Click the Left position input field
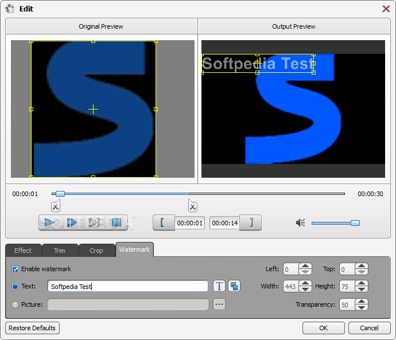Screen dimensions: 396x340 (291, 269)
